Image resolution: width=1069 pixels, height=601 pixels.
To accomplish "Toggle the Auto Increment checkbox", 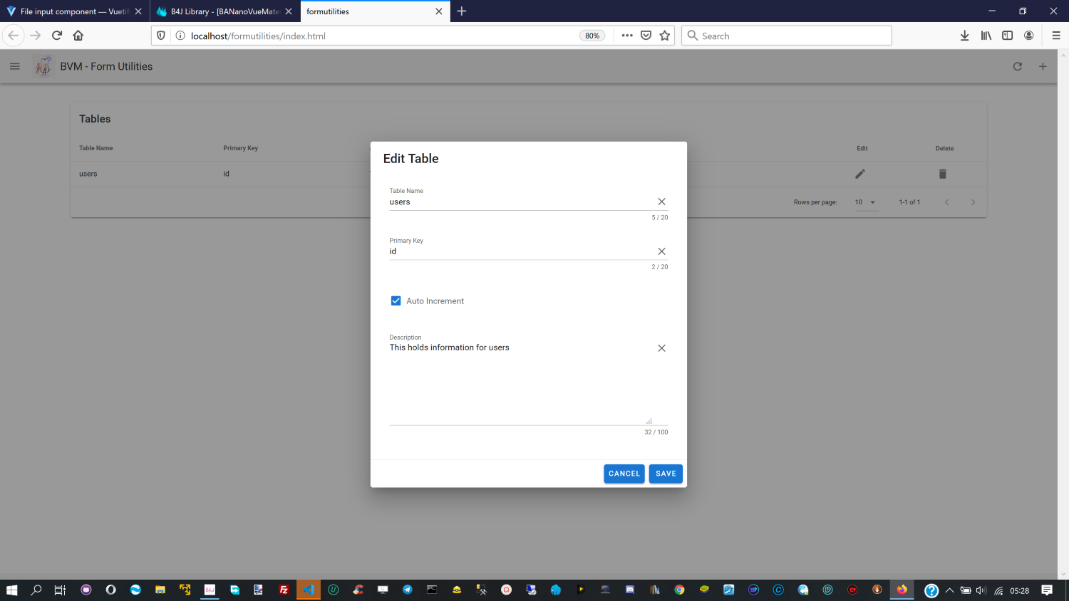I will (396, 301).
